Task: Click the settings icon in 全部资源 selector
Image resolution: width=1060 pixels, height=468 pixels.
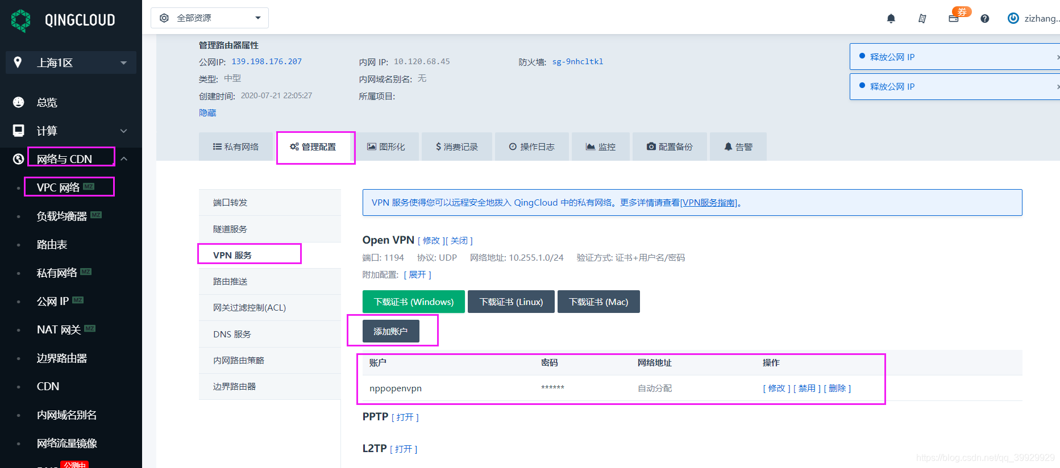Action: 164,18
